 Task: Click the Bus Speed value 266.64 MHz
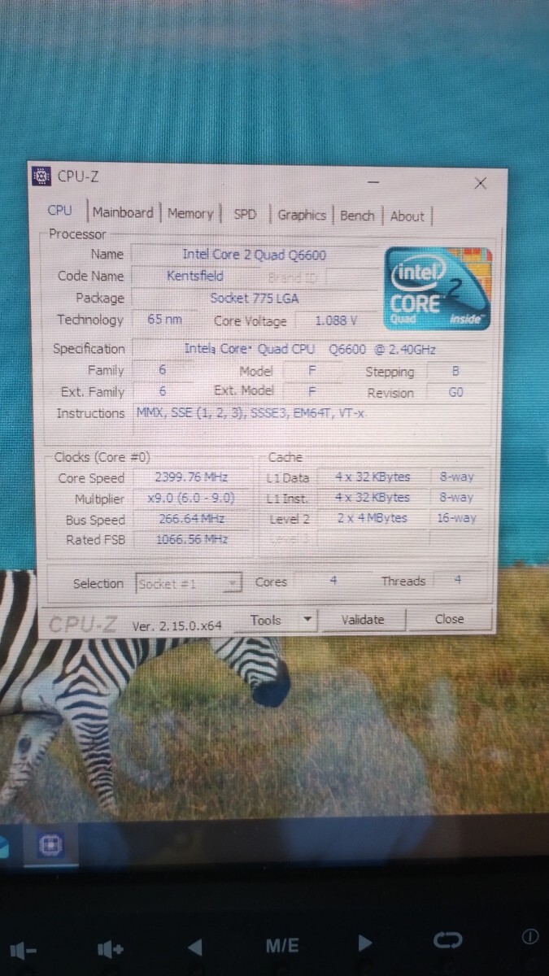(191, 519)
